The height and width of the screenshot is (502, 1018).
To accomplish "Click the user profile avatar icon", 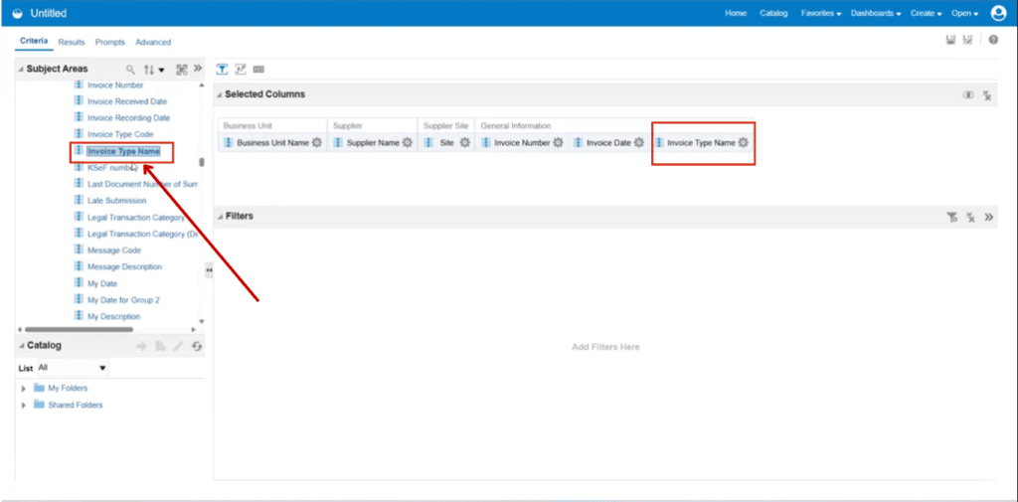I will (998, 13).
